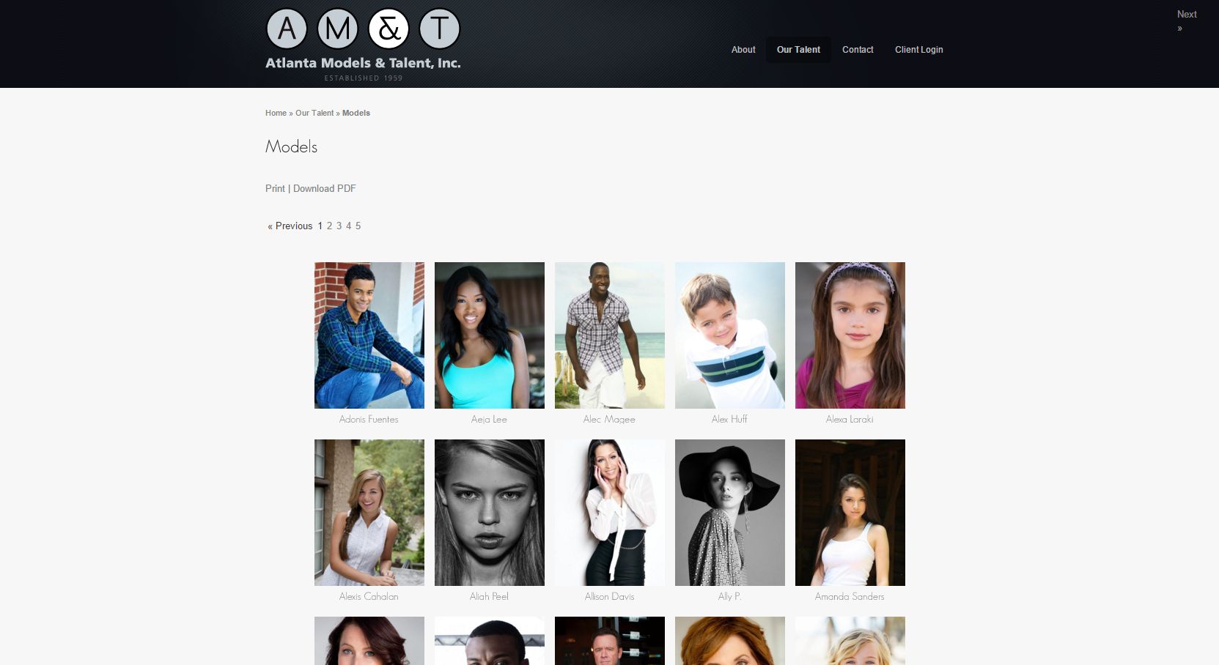The height and width of the screenshot is (665, 1219).
Task: Click the Atlanta Models & Talent logo
Action: pos(363,45)
